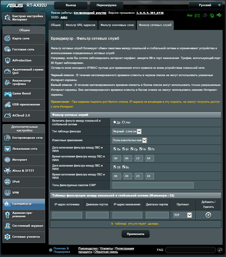Click the AiProtection shield icon
This screenshot has width=226, height=257.
coord(7,60)
